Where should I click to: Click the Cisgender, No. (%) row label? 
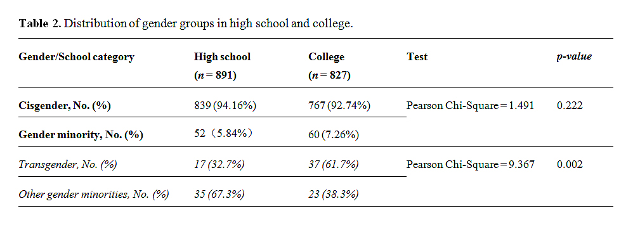pos(65,106)
